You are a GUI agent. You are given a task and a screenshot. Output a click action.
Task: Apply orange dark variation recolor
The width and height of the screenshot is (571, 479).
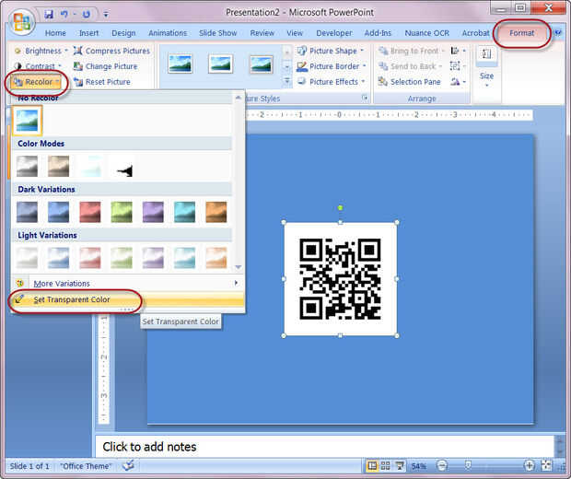point(216,212)
